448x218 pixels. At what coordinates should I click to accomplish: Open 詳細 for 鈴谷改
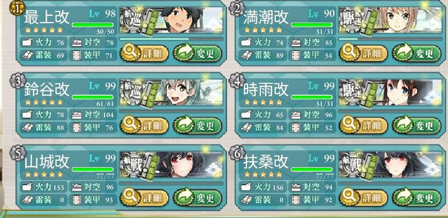coord(144,125)
